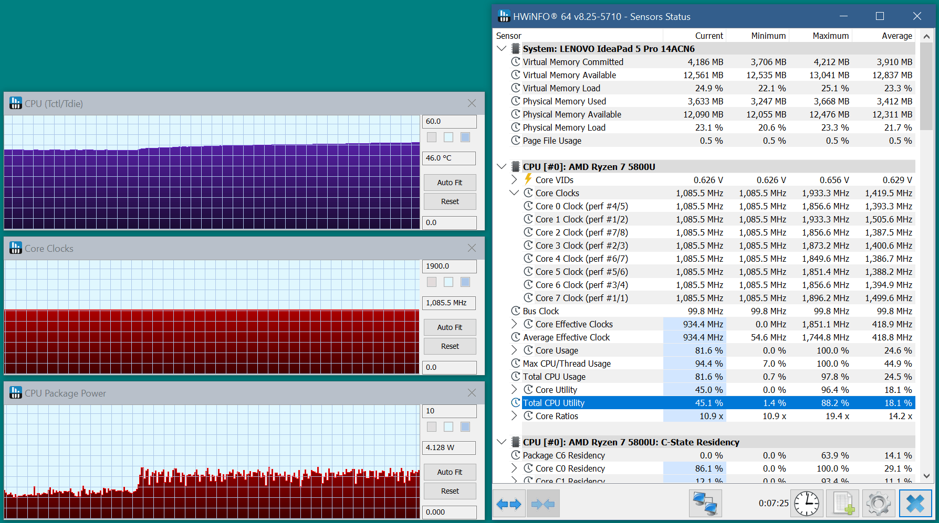Click Auto Fit in Core Clocks graph

click(x=450, y=327)
